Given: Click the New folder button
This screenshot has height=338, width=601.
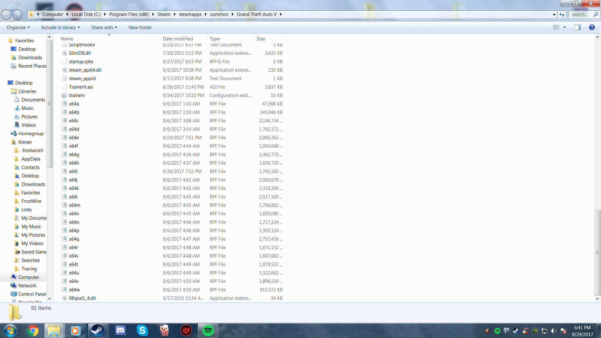Looking at the screenshot, I should point(140,28).
